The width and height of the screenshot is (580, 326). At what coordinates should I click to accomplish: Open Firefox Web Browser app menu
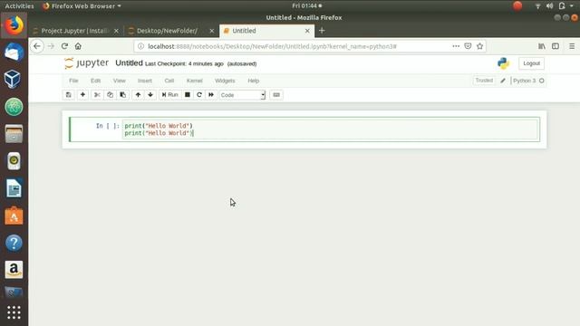(82, 6)
